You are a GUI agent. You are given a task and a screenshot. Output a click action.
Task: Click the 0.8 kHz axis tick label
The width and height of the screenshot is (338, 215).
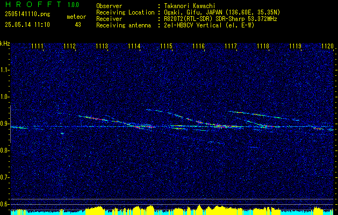[5, 150]
